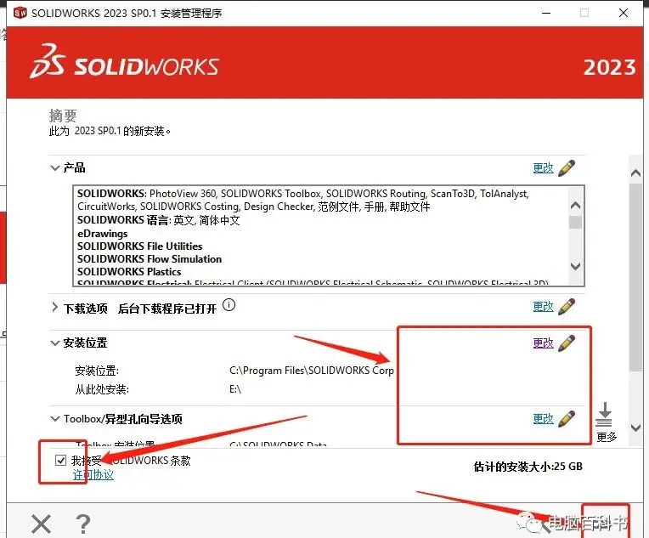Click the main panel scroll down arrow

635,428
